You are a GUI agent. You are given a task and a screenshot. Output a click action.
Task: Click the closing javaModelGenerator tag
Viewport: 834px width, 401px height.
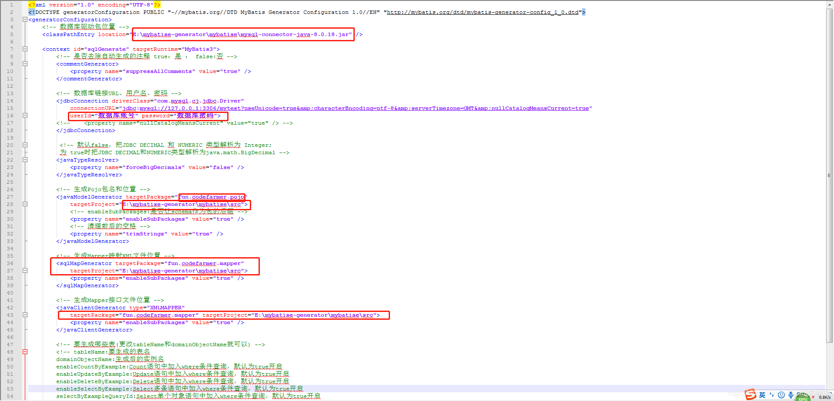93,241
